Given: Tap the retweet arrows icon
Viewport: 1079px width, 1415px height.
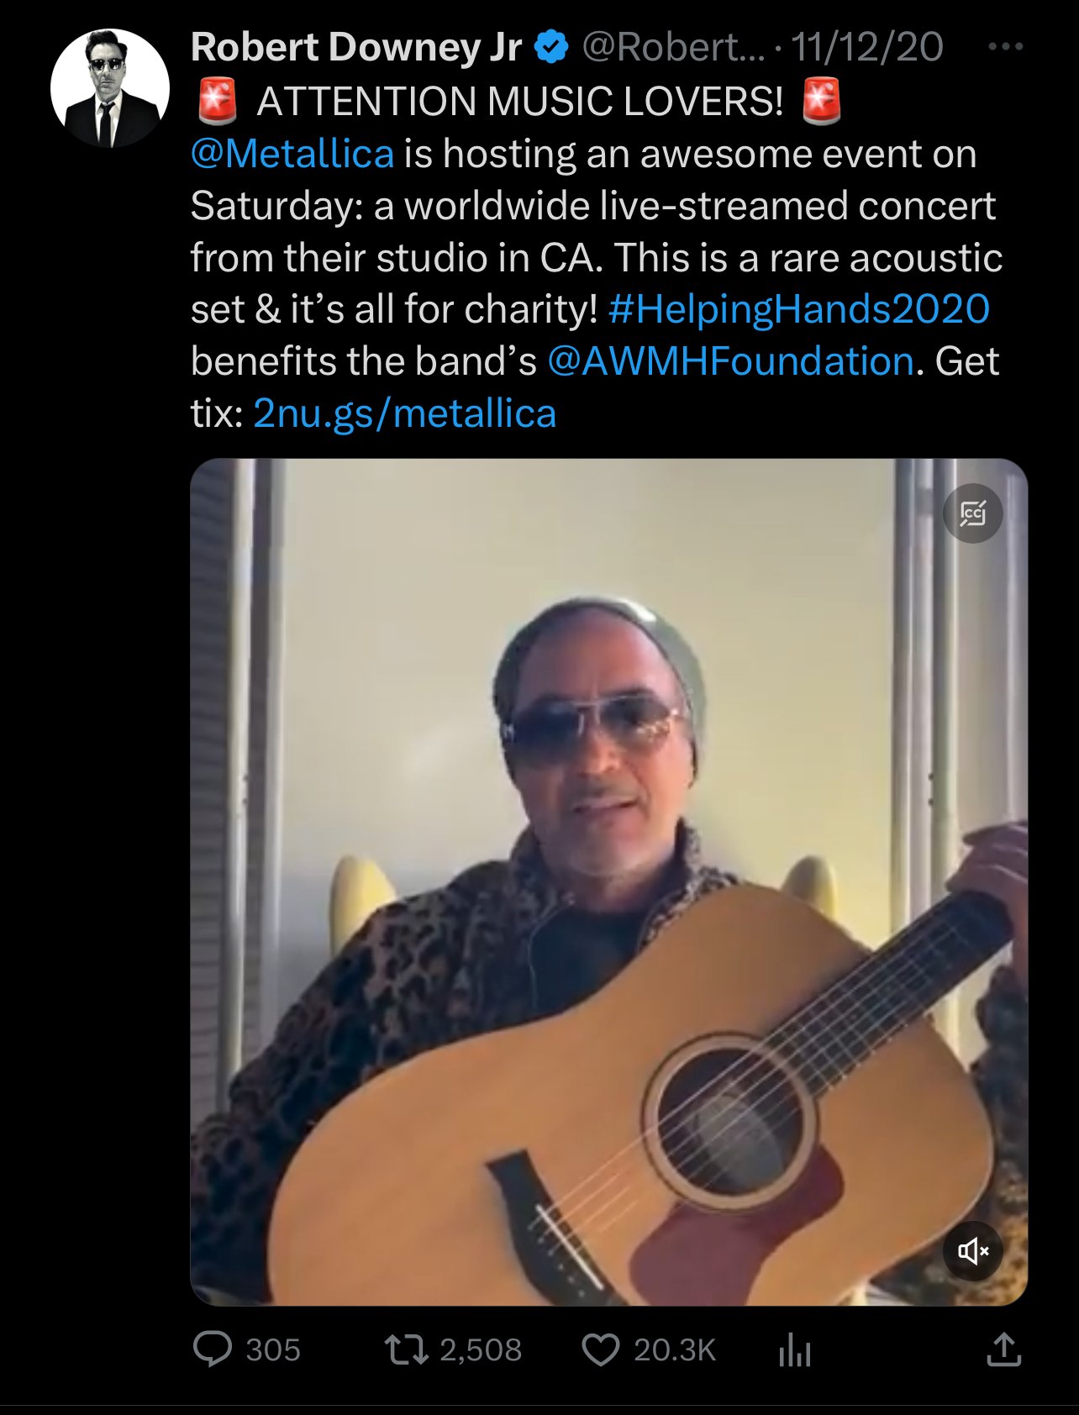Looking at the screenshot, I should click(406, 1349).
